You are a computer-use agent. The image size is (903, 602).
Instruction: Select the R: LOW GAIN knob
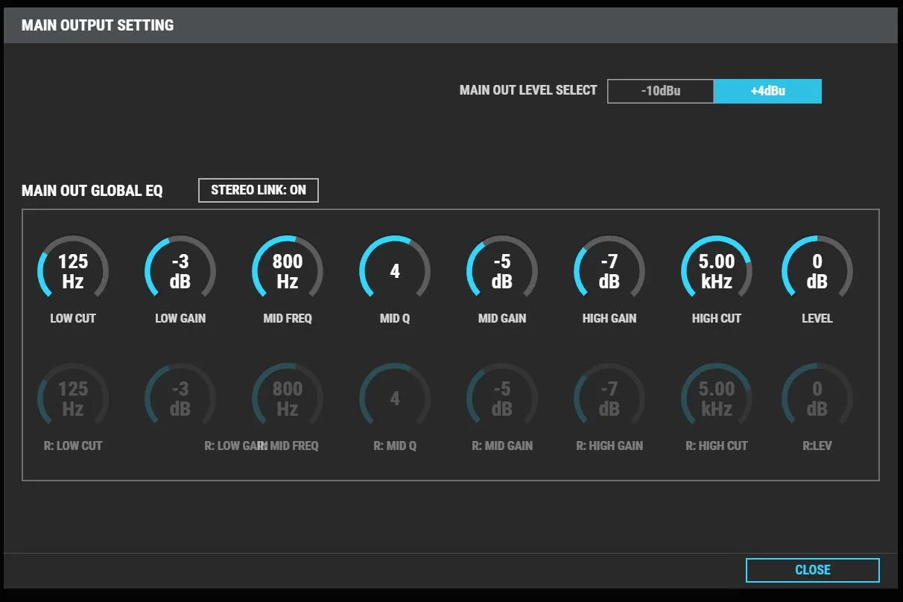pyautogui.click(x=180, y=398)
